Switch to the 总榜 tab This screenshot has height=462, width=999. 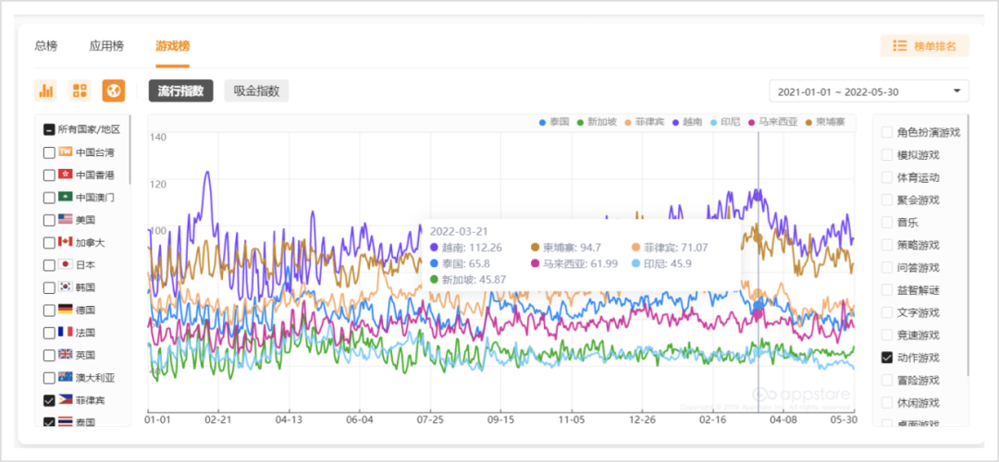tap(46, 45)
